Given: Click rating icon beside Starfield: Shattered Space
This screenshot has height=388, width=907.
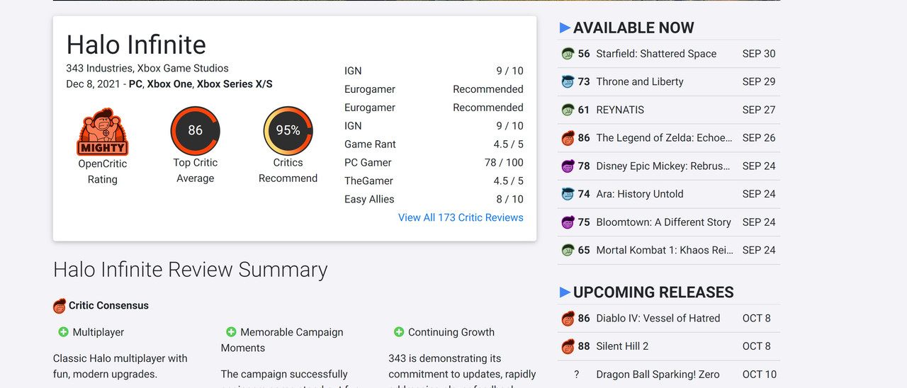Looking at the screenshot, I should click(x=568, y=54).
